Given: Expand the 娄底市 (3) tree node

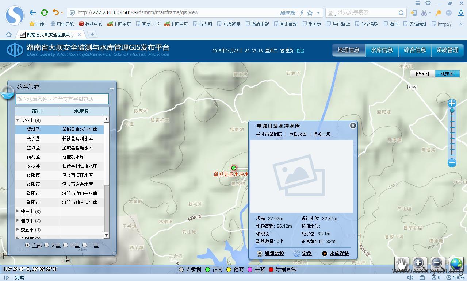Looking at the screenshot, I should tap(18, 229).
